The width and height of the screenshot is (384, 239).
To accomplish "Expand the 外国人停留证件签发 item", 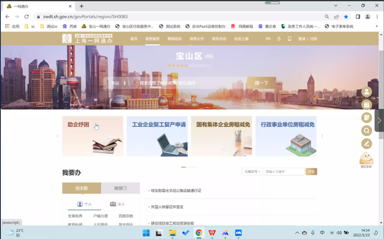I will coord(165,207).
